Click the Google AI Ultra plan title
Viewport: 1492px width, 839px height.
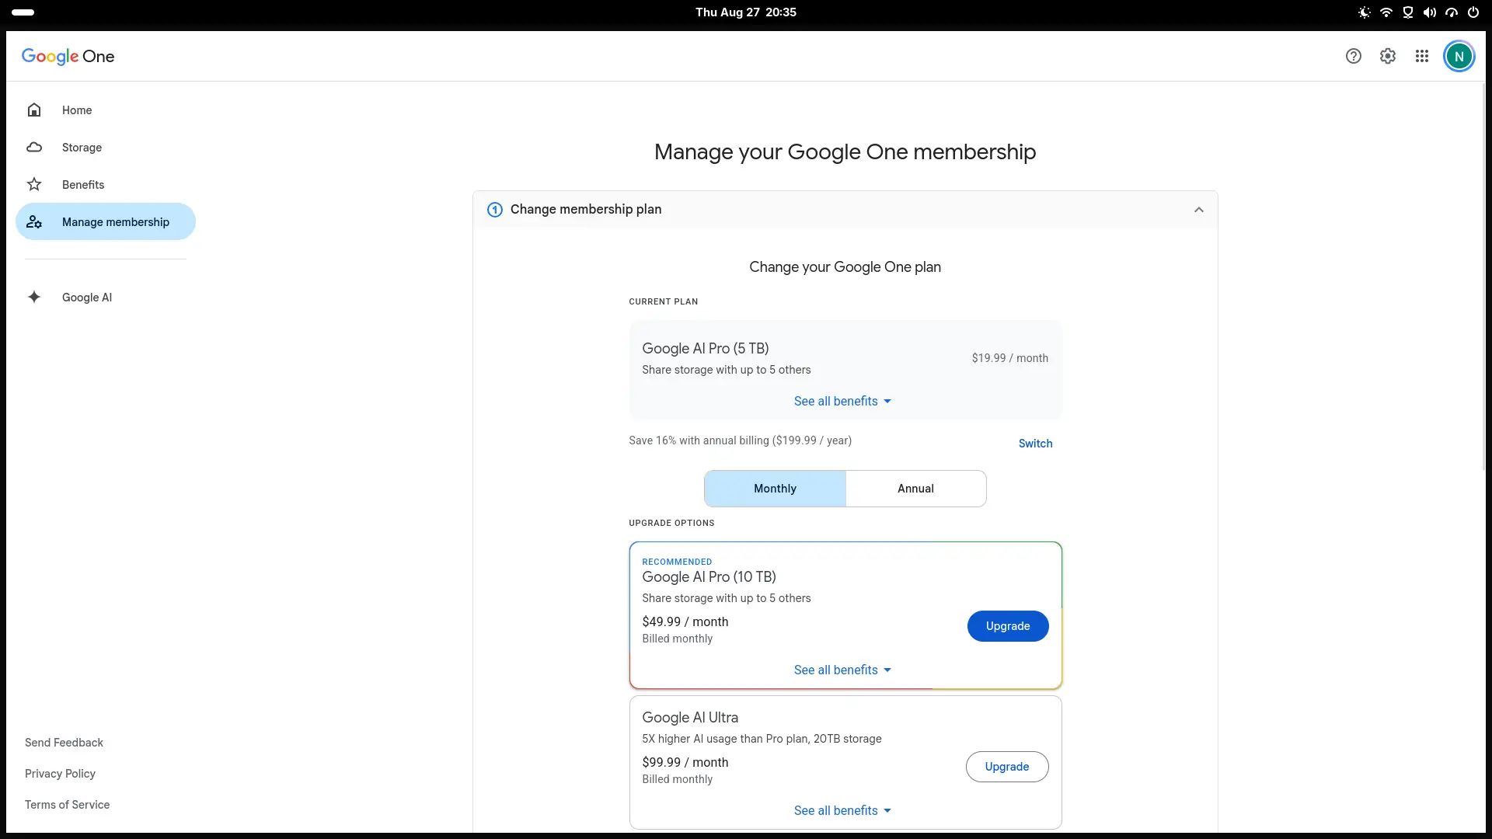690,718
